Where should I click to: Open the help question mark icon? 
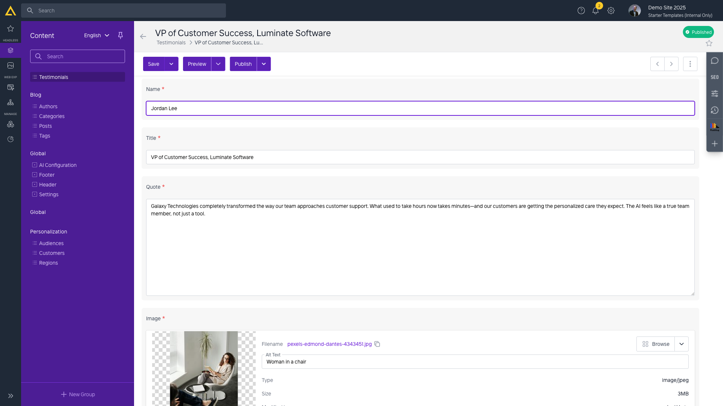pyautogui.click(x=581, y=11)
